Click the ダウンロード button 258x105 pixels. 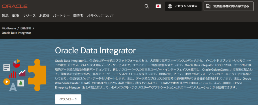click(68, 99)
